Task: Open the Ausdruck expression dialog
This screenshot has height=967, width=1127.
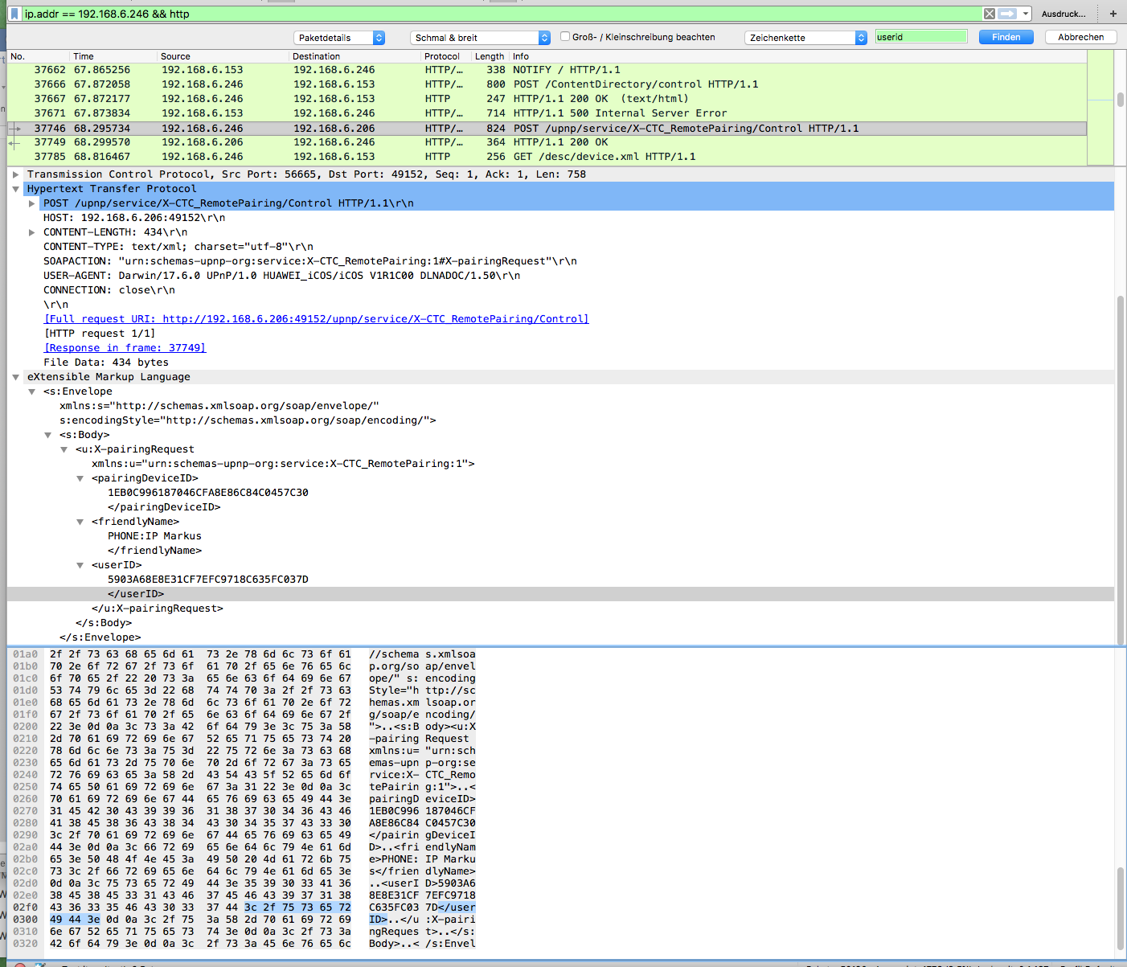Action: click(1063, 14)
